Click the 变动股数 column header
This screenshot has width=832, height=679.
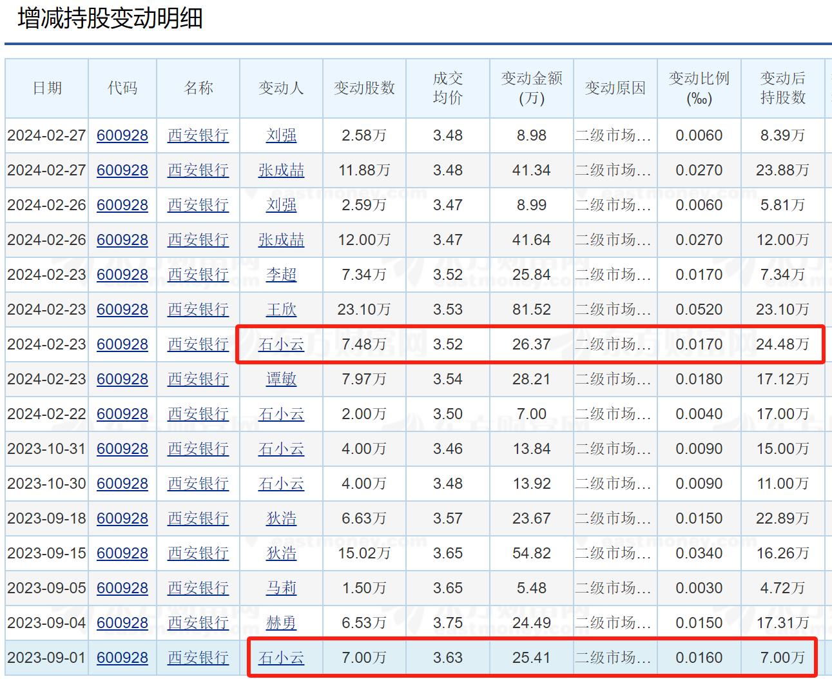click(364, 88)
